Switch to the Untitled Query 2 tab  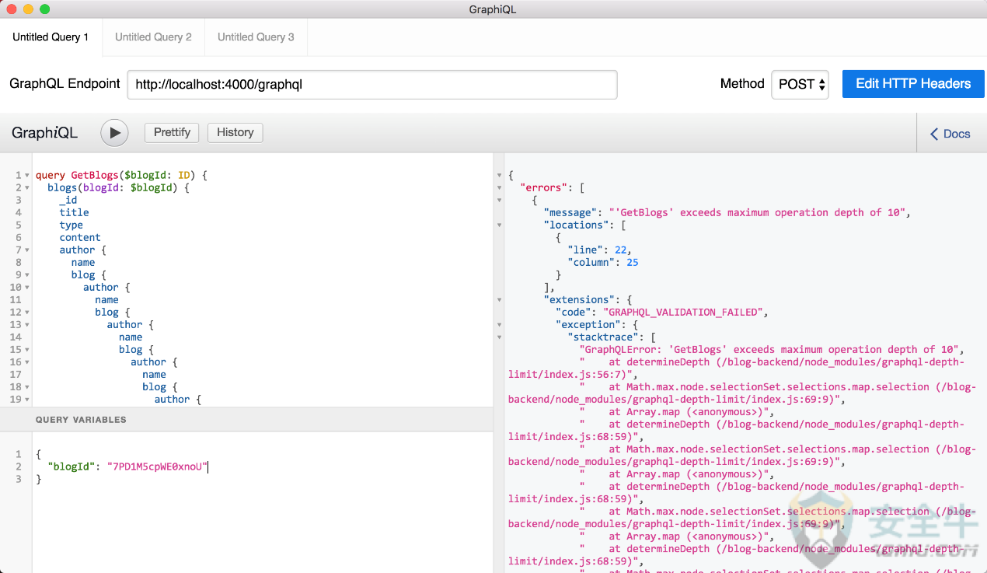point(153,37)
